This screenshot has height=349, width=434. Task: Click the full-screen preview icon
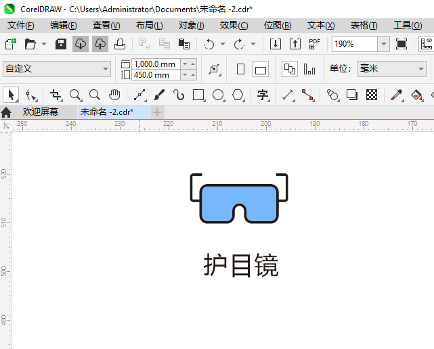pos(402,44)
